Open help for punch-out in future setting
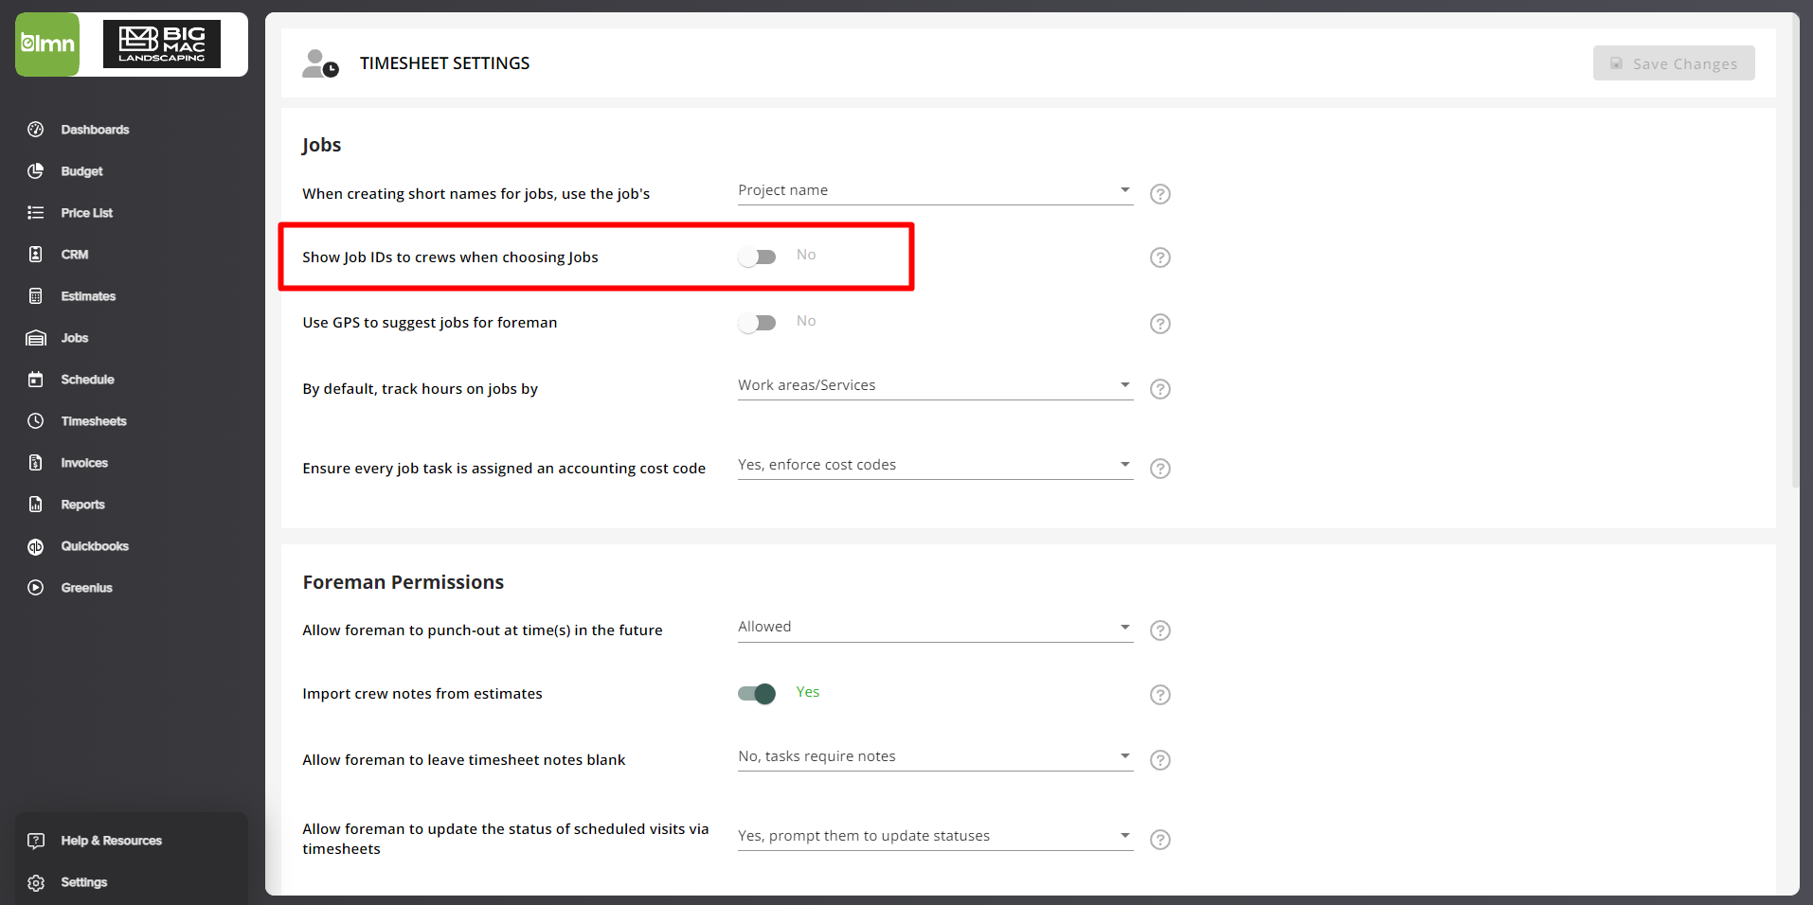 tap(1160, 630)
